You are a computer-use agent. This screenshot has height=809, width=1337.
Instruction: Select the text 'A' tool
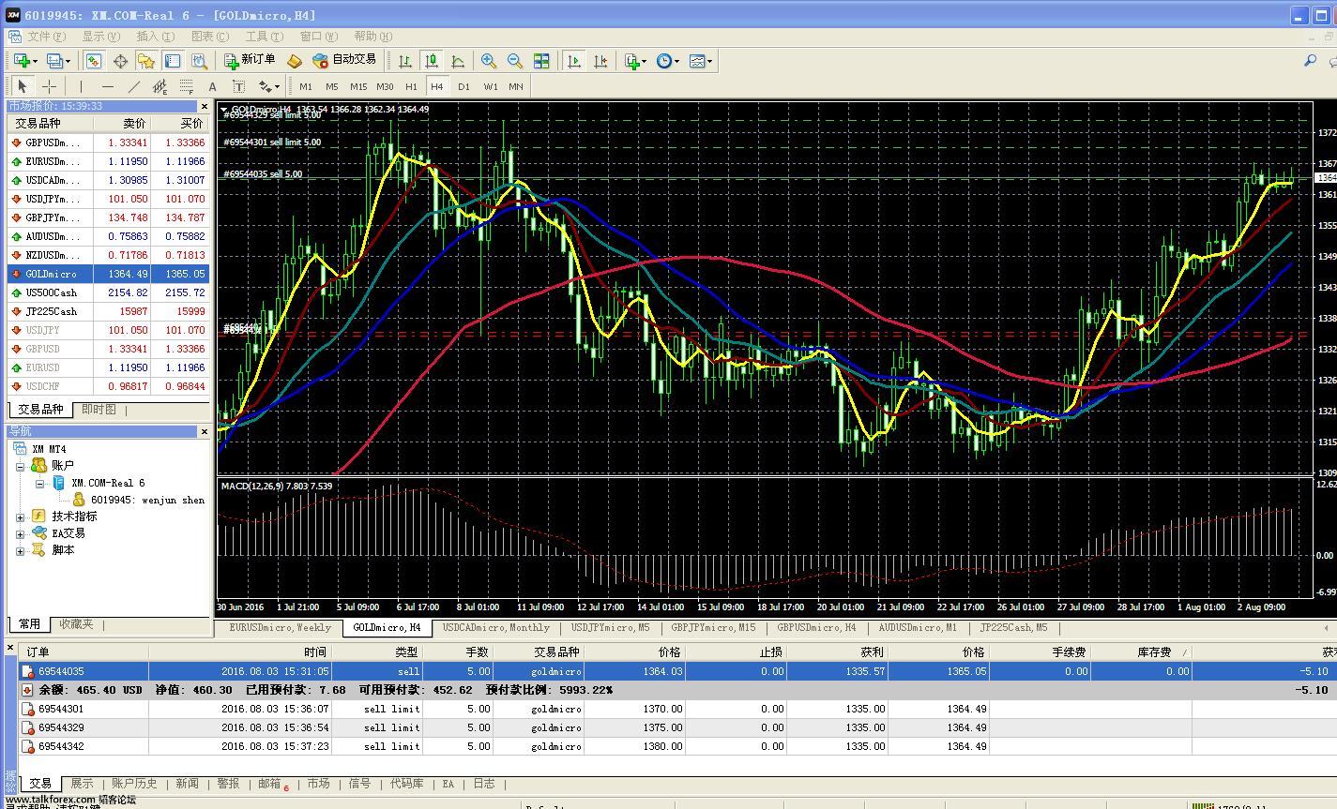pos(213,86)
